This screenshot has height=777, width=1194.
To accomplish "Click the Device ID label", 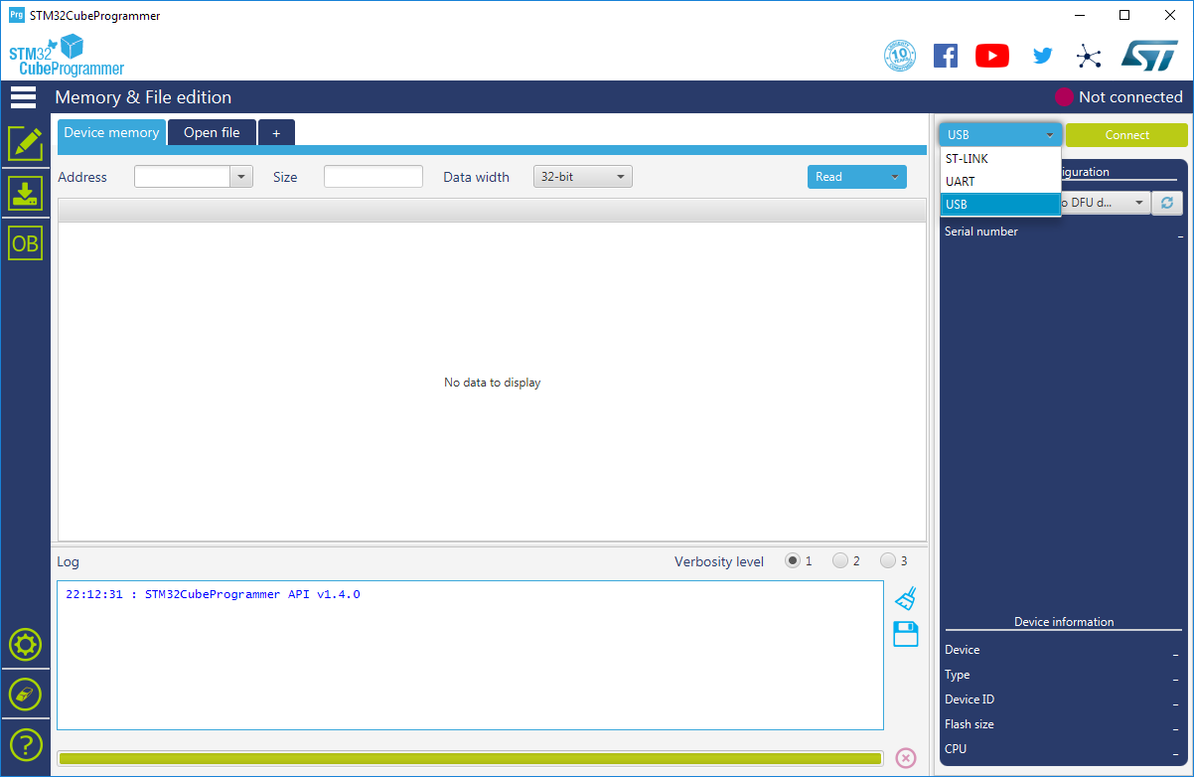I will (970, 699).
